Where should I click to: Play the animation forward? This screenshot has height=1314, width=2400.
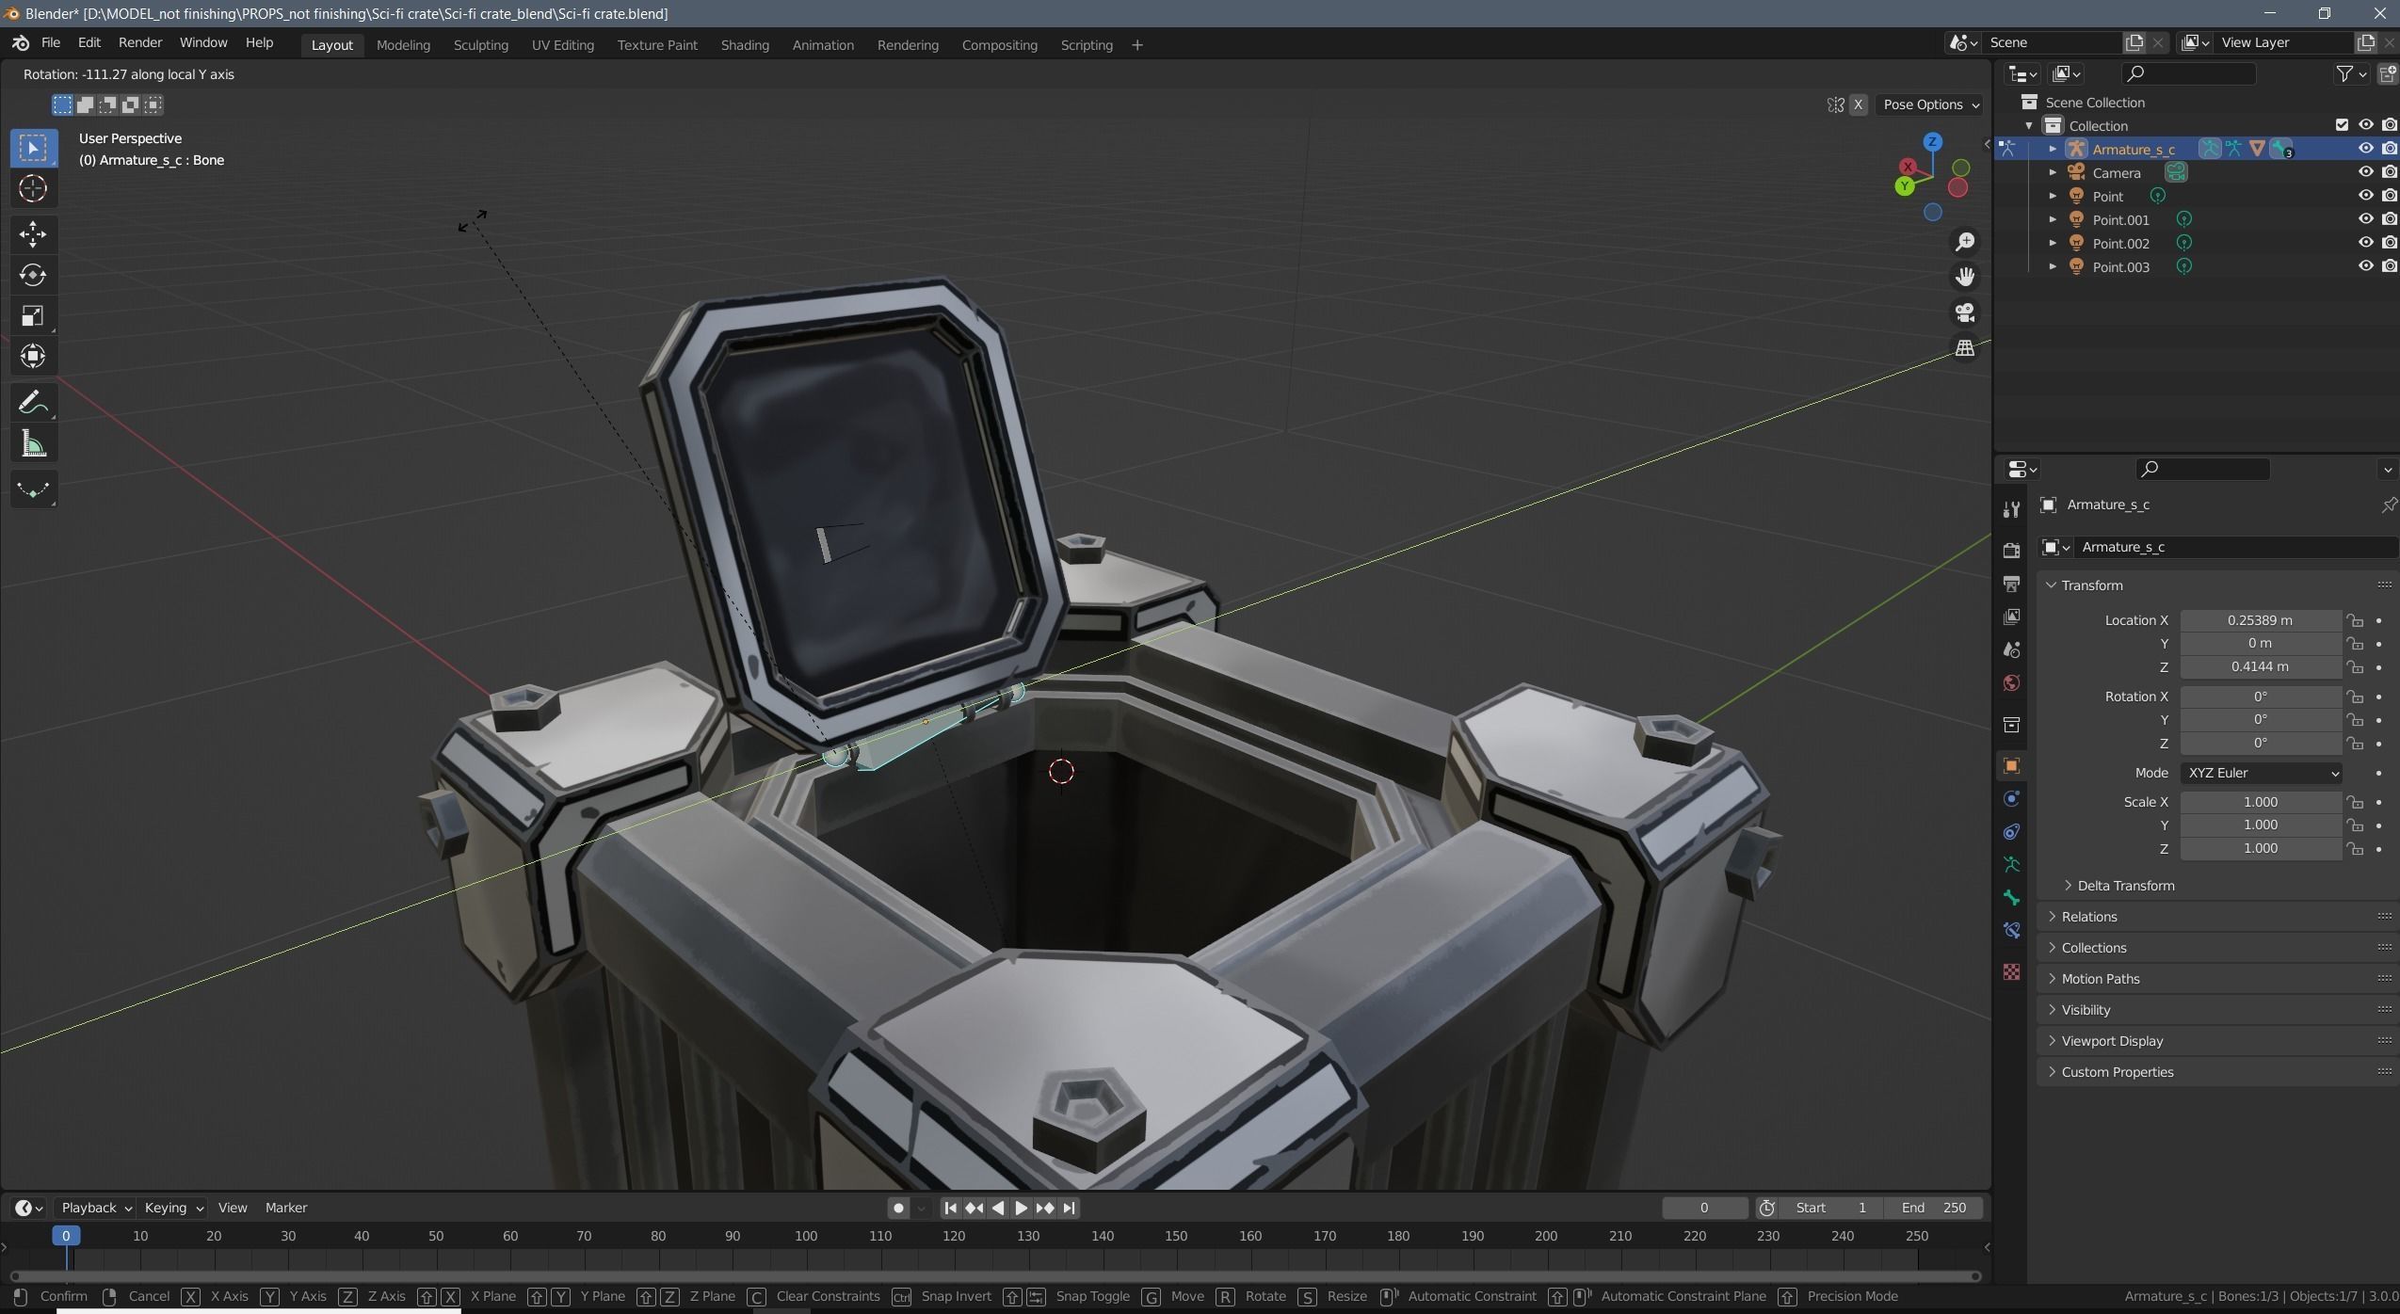(1021, 1208)
